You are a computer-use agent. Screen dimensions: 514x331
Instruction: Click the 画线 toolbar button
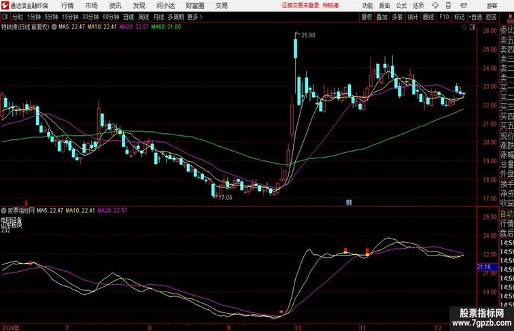click(x=428, y=17)
